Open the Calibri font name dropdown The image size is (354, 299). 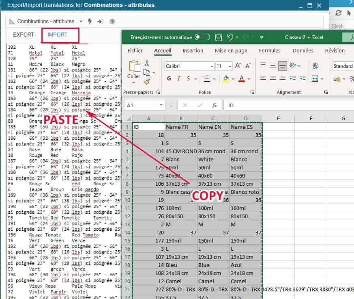(212, 66)
